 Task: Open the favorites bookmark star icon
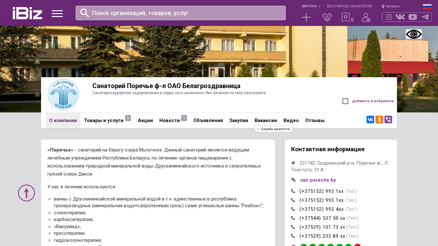click(346, 17)
